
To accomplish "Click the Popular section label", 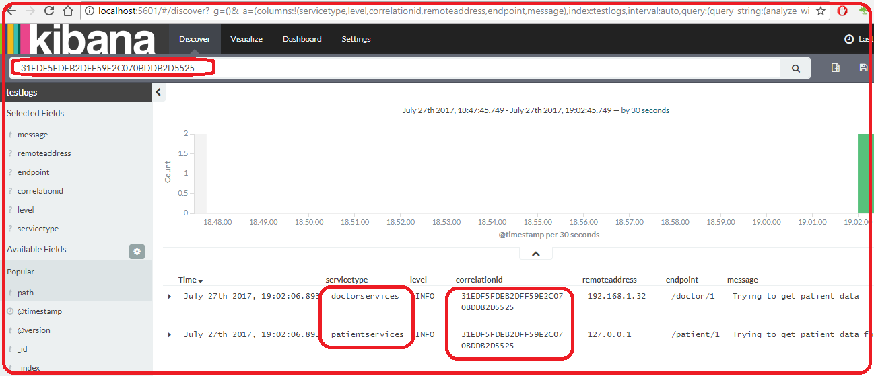I will (21, 272).
